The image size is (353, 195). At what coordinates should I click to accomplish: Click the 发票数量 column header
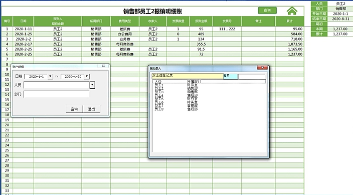(178, 21)
